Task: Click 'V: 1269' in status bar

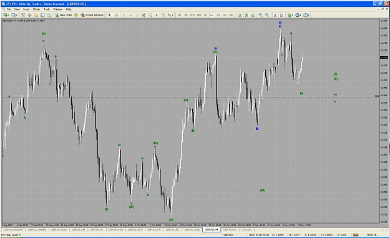Action: click(x=341, y=235)
